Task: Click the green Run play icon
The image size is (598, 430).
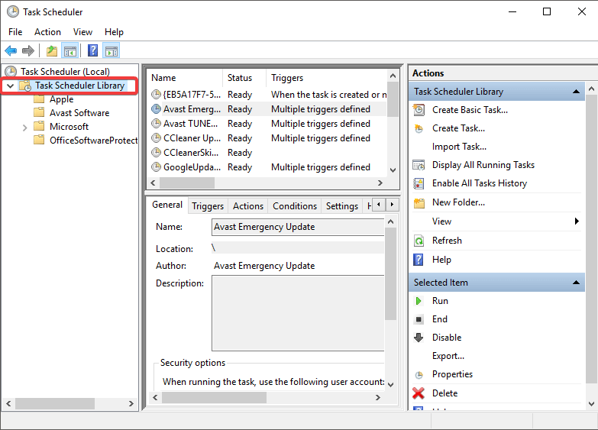Action: (x=419, y=301)
